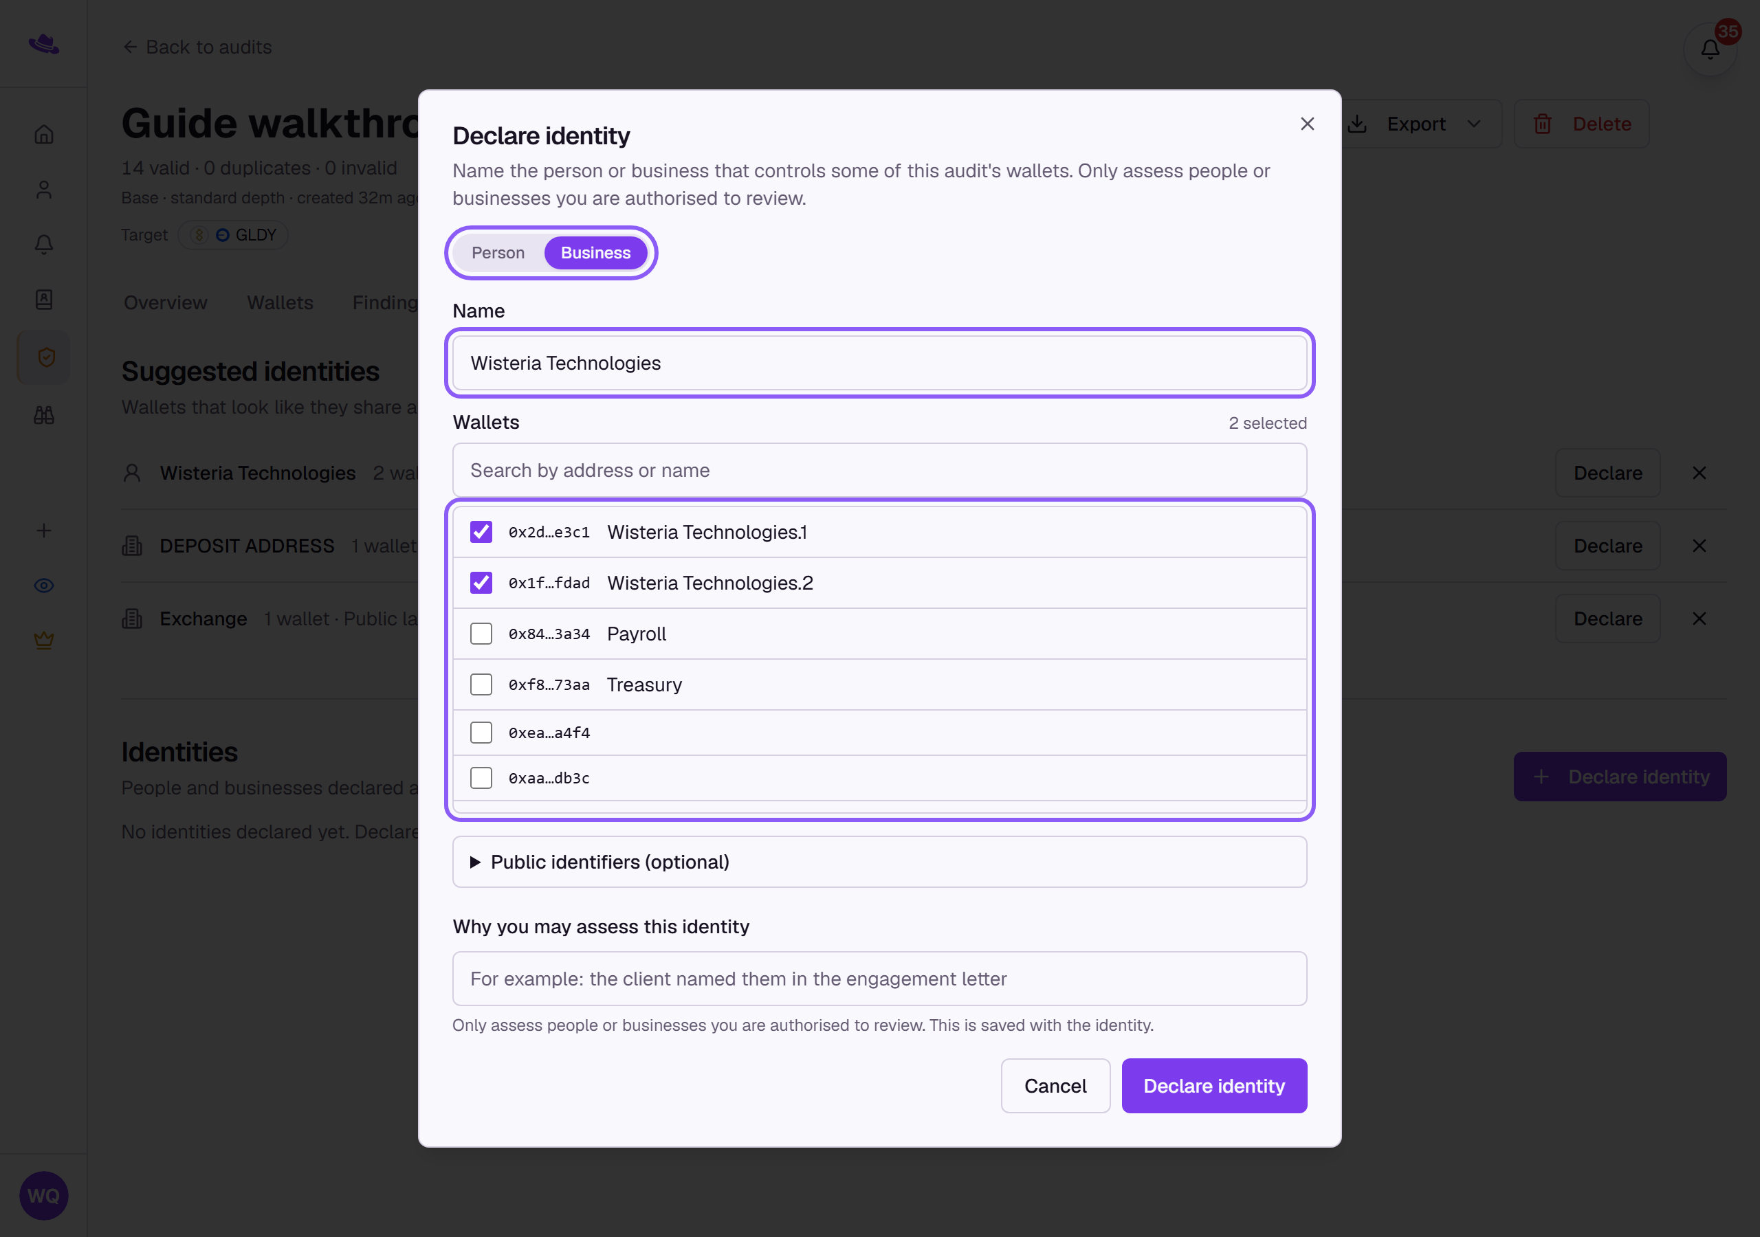
Task: Select the Business identity type
Action: pyautogui.click(x=595, y=253)
